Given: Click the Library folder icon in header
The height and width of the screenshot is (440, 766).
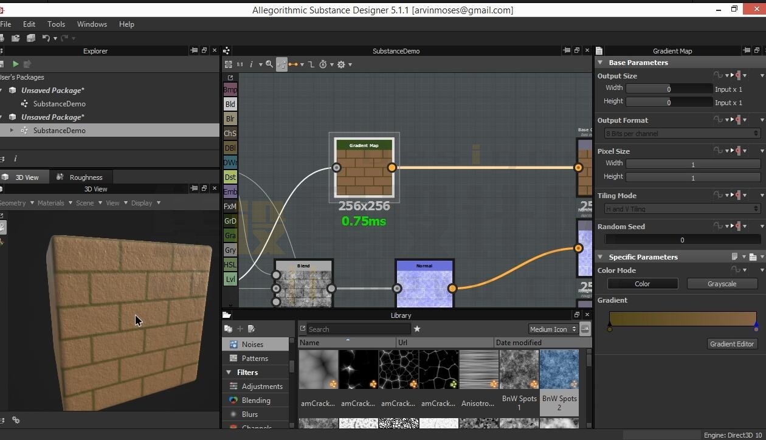Looking at the screenshot, I should 226,315.
